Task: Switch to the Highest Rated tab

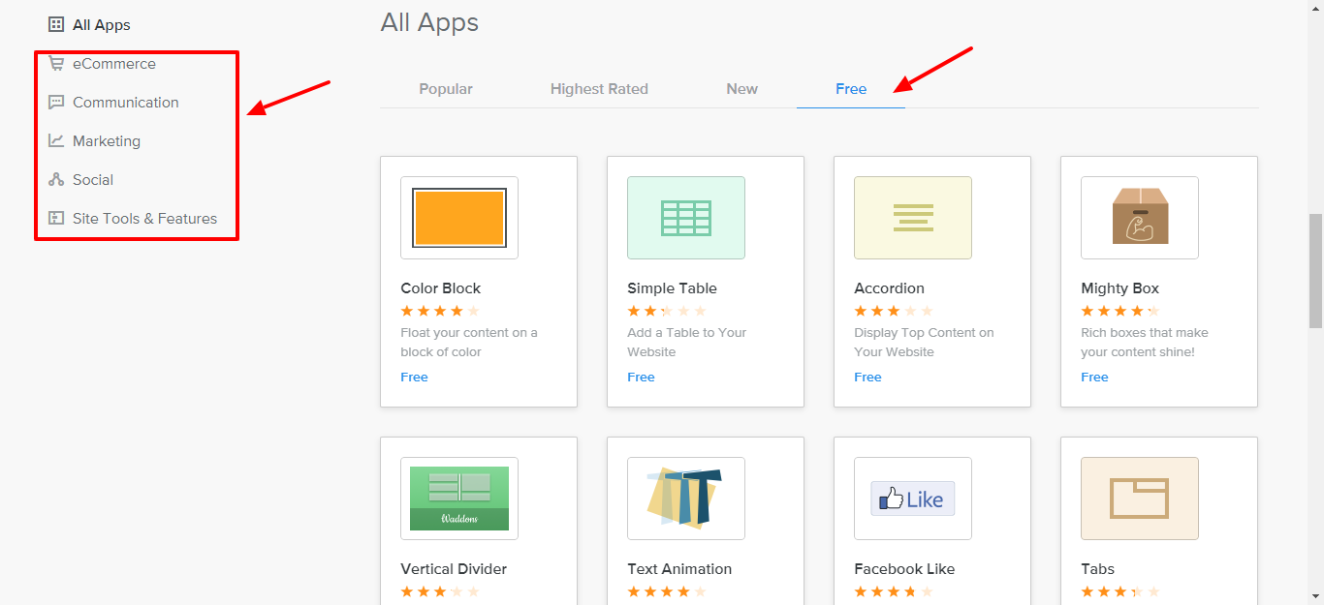Action: 599,89
